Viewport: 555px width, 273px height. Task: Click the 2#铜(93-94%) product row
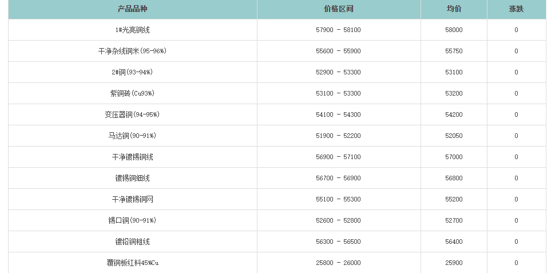(x=132, y=72)
